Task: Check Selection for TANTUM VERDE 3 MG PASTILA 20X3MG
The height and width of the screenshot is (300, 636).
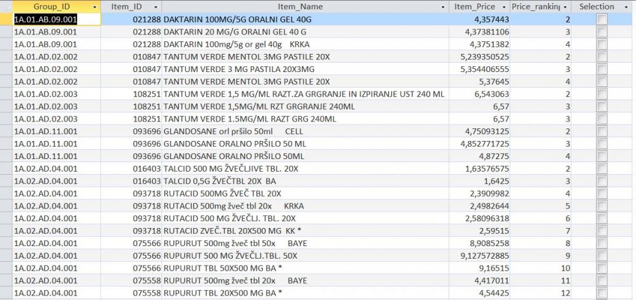Action: (x=602, y=69)
